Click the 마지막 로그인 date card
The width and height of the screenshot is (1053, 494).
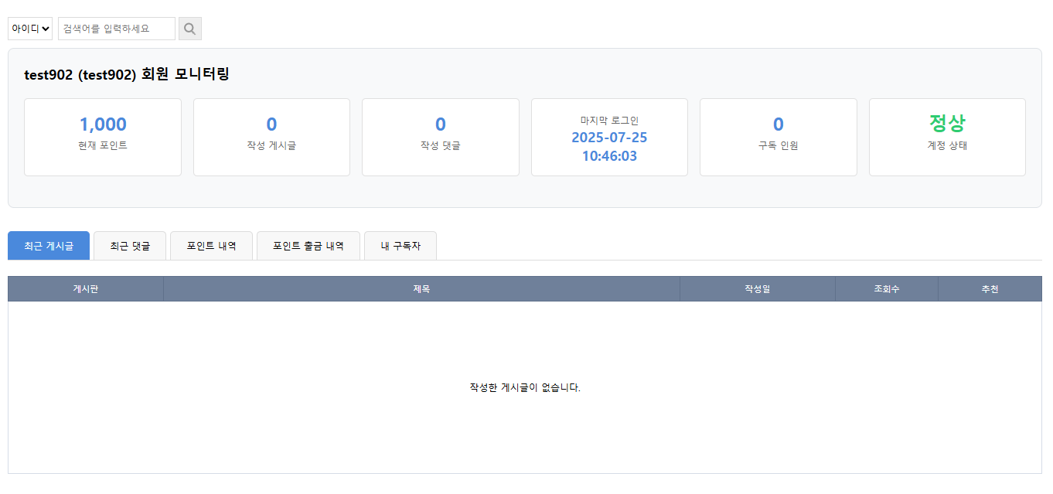(609, 137)
